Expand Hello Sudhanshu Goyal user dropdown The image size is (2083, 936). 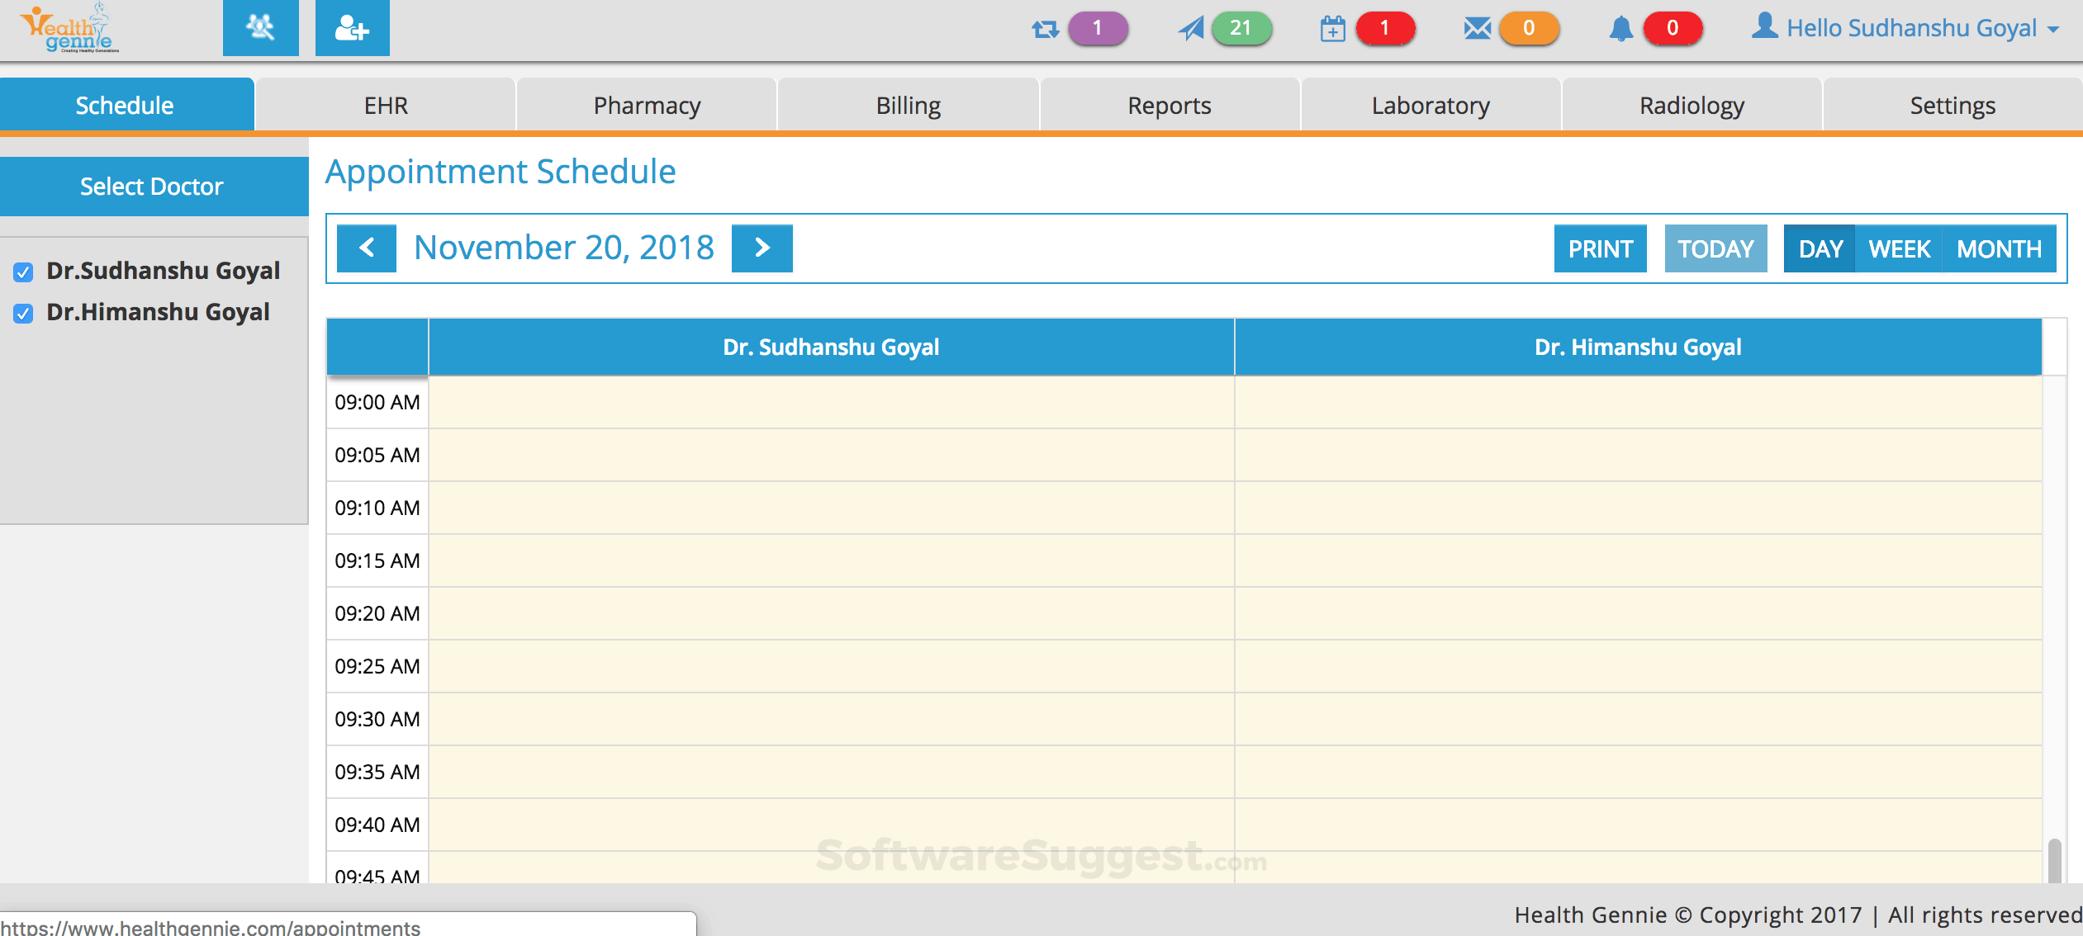click(x=1906, y=29)
